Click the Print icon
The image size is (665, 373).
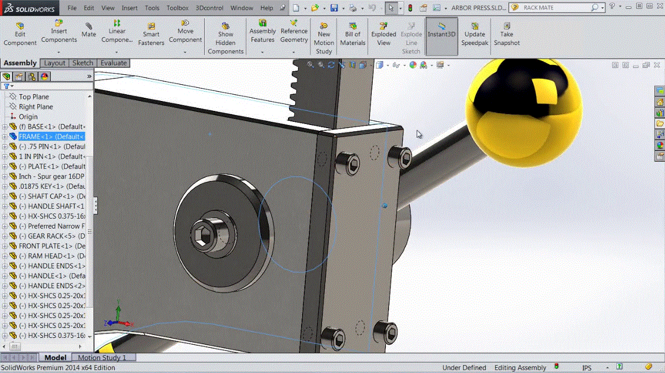click(x=353, y=8)
